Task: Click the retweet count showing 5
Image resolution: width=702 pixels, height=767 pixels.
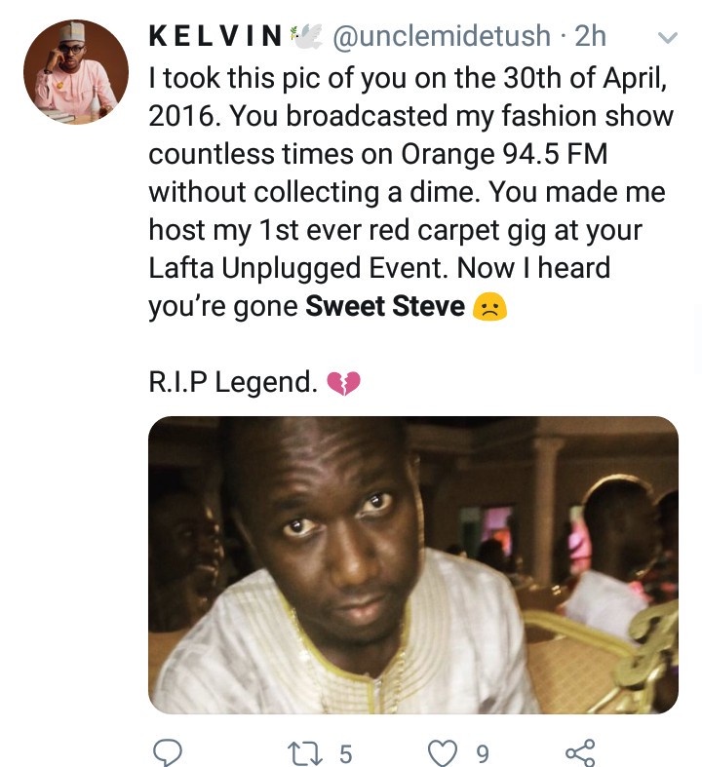Action: 344,751
